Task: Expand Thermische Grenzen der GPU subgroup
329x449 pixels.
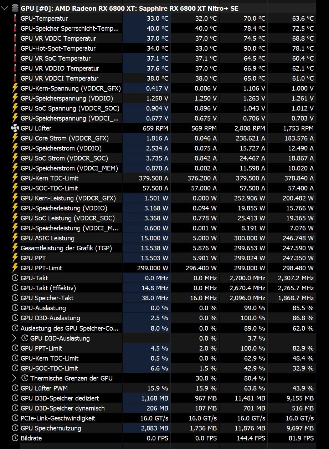Action: pos(14,378)
